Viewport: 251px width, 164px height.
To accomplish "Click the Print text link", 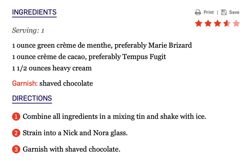I will (209, 13).
